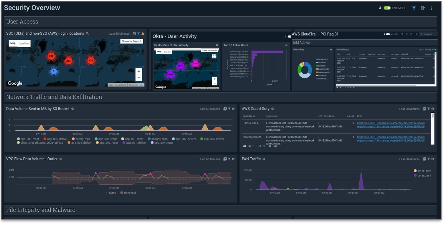Viewport: 446px width, 225px height.
Task: Filter the AWS Guard Duty panel
Action: click(x=429, y=109)
